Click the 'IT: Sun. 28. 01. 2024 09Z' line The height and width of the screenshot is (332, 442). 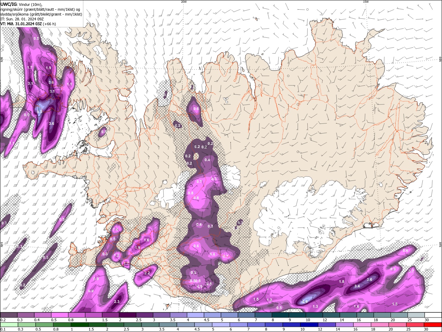point(21,19)
